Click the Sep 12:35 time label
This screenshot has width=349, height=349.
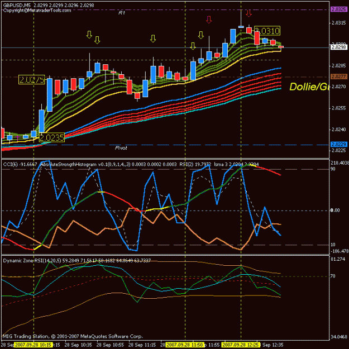[x=273, y=345]
